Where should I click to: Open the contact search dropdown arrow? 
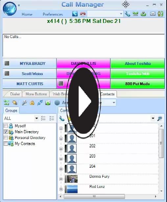click(x=153, y=118)
